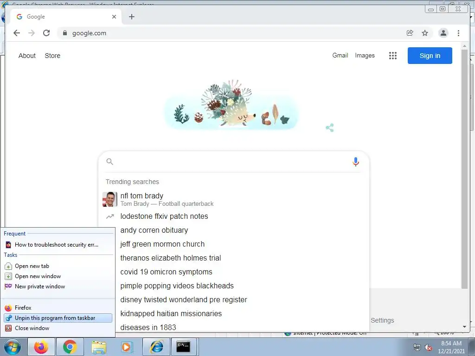Click the search magnifier icon
Image resolution: width=475 pixels, height=356 pixels.
pos(109,162)
